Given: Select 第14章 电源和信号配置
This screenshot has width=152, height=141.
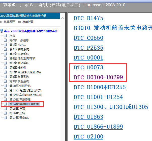Looking at the screenshot, I should (24, 104).
